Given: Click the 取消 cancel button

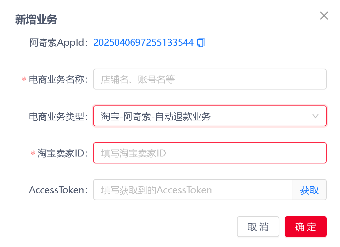Looking at the screenshot, I should point(258,227).
